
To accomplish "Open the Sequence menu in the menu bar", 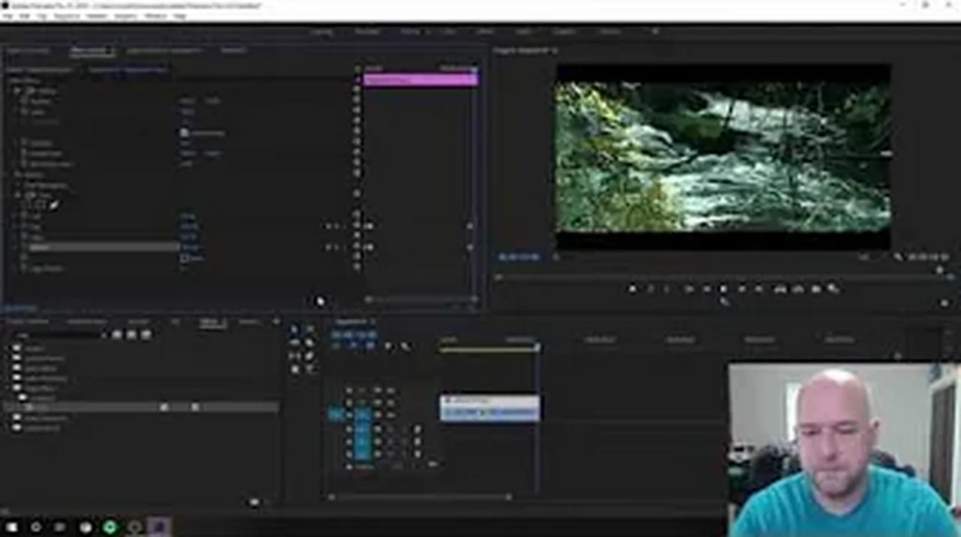I will [x=66, y=16].
